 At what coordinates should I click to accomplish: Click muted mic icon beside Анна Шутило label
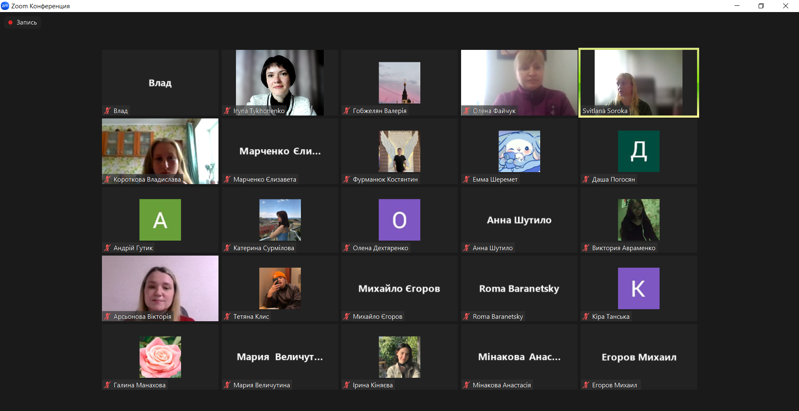coord(466,248)
